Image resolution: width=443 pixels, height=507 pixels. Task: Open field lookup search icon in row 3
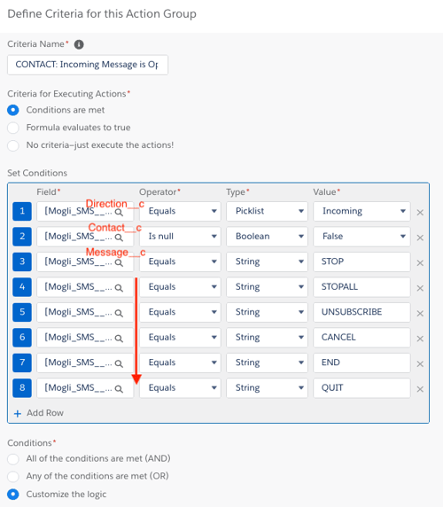pyautogui.click(x=119, y=263)
